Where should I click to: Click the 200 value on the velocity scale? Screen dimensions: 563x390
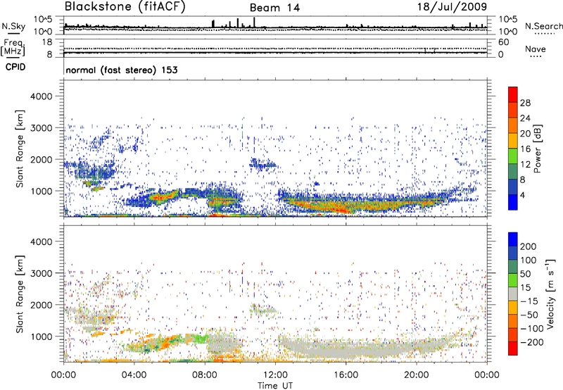529,246
